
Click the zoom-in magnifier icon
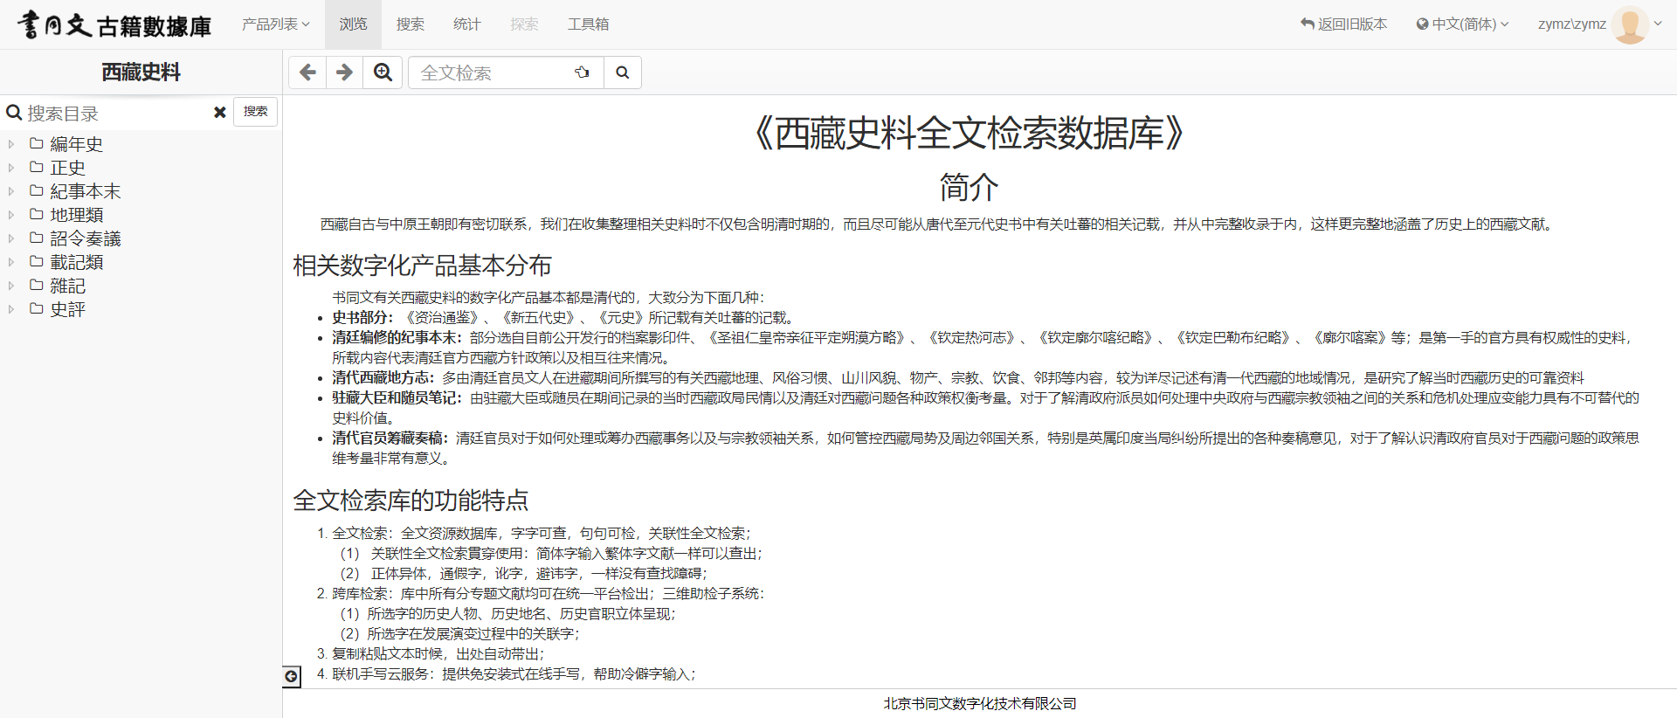pos(383,72)
